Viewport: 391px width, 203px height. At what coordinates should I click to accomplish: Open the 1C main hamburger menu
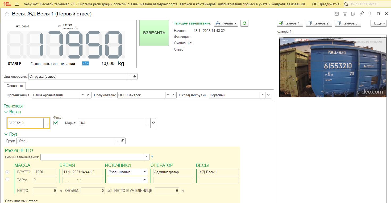(17, 4)
